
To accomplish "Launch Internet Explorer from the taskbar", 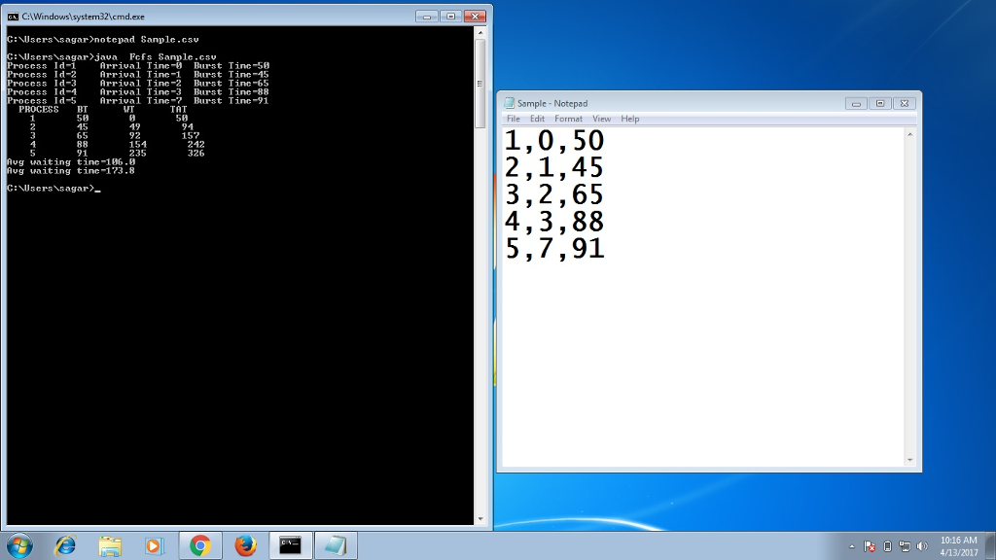I will click(x=64, y=545).
